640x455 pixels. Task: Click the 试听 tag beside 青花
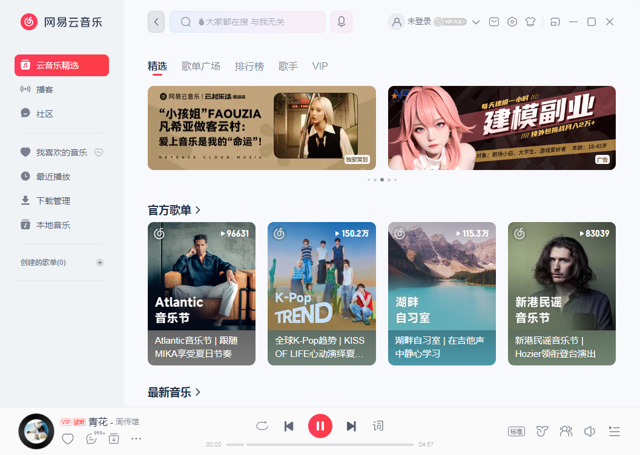pyautogui.click(x=79, y=422)
